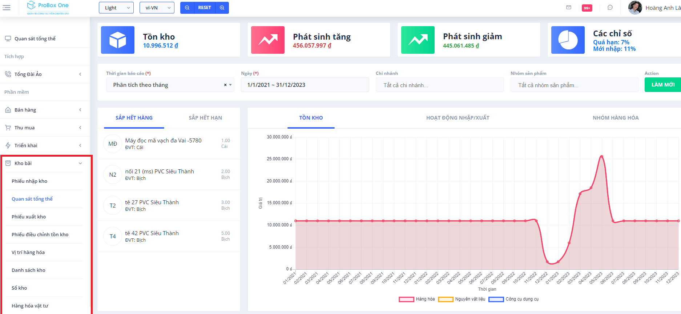Viewport: 681px width, 314px height.
Task: Click the Tồn kho box icon
Action: tap(118, 40)
